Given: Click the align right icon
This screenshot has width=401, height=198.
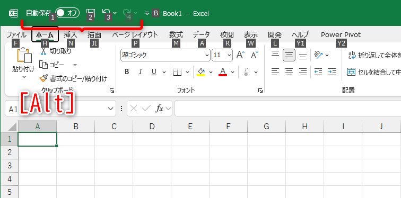Looking at the screenshot, I should coord(303,72).
